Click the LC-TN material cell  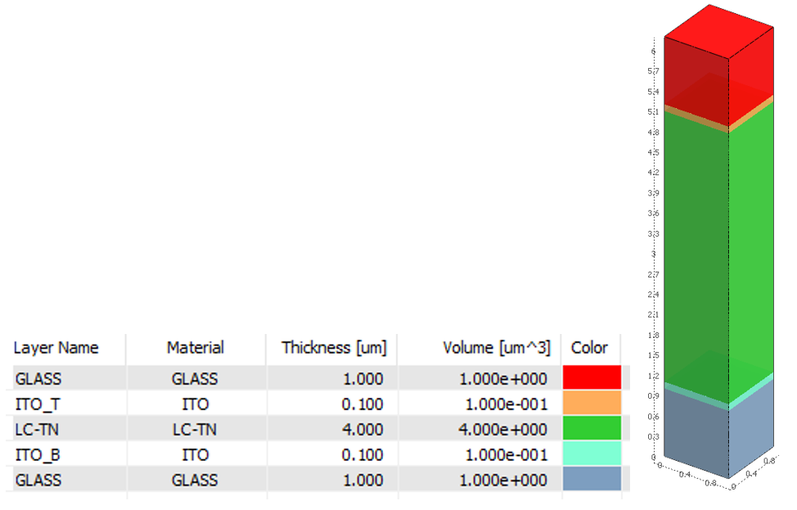coord(195,430)
